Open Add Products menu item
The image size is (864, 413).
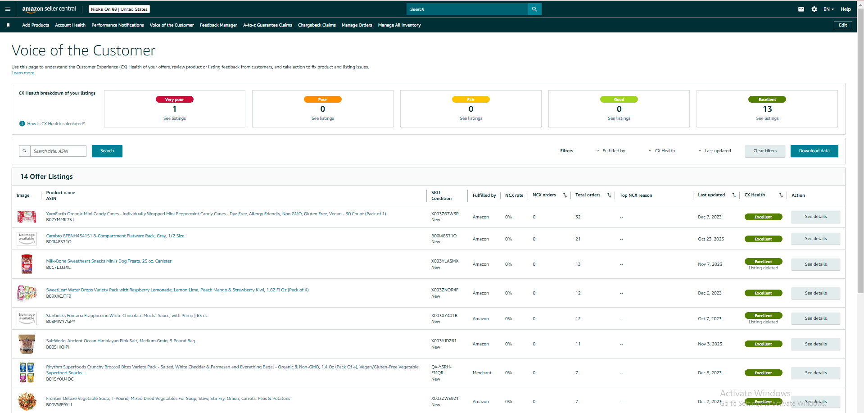tap(36, 25)
